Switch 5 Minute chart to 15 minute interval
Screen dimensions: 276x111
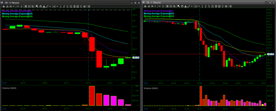[71, 6]
